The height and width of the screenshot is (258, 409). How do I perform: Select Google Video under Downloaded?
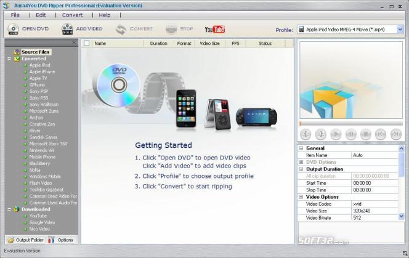pos(42,222)
